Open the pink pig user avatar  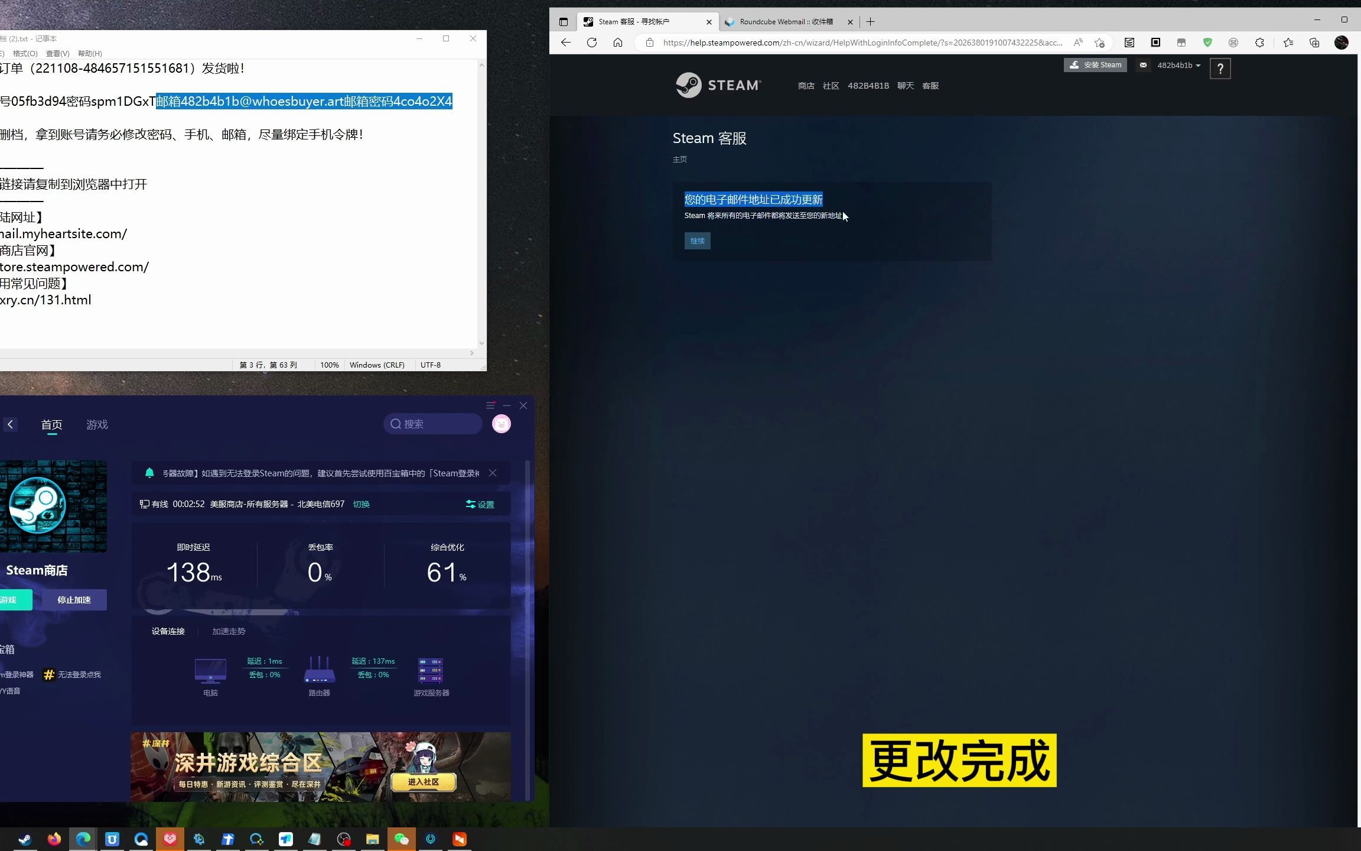coord(502,424)
